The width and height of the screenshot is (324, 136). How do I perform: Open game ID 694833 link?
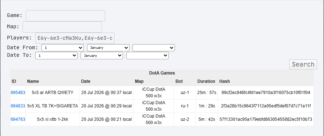(x=18, y=106)
